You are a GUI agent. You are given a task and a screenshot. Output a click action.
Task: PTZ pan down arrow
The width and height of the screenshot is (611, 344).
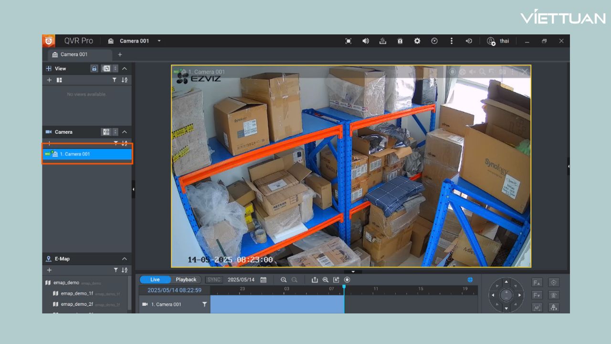tap(506, 309)
